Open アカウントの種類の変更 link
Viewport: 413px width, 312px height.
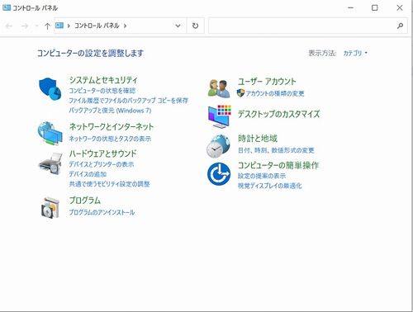275,93
